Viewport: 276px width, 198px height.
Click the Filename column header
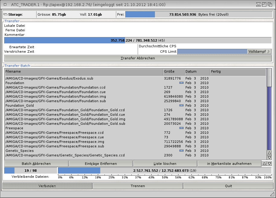83,72
